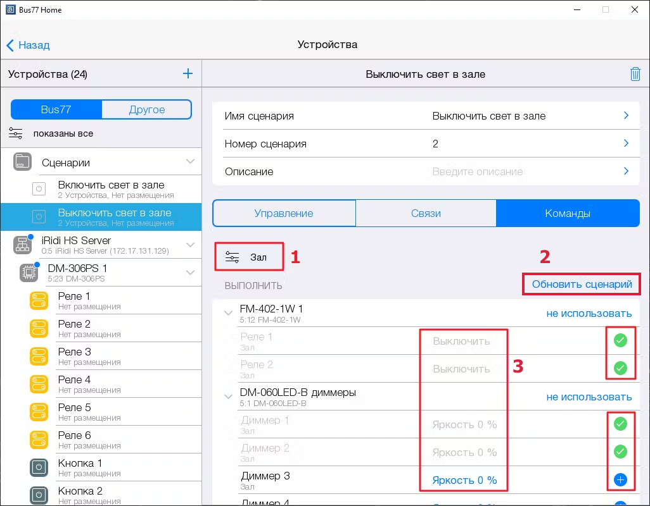650x506 pixels.
Task: Click the Сценарии folder icon
Action: [22, 161]
